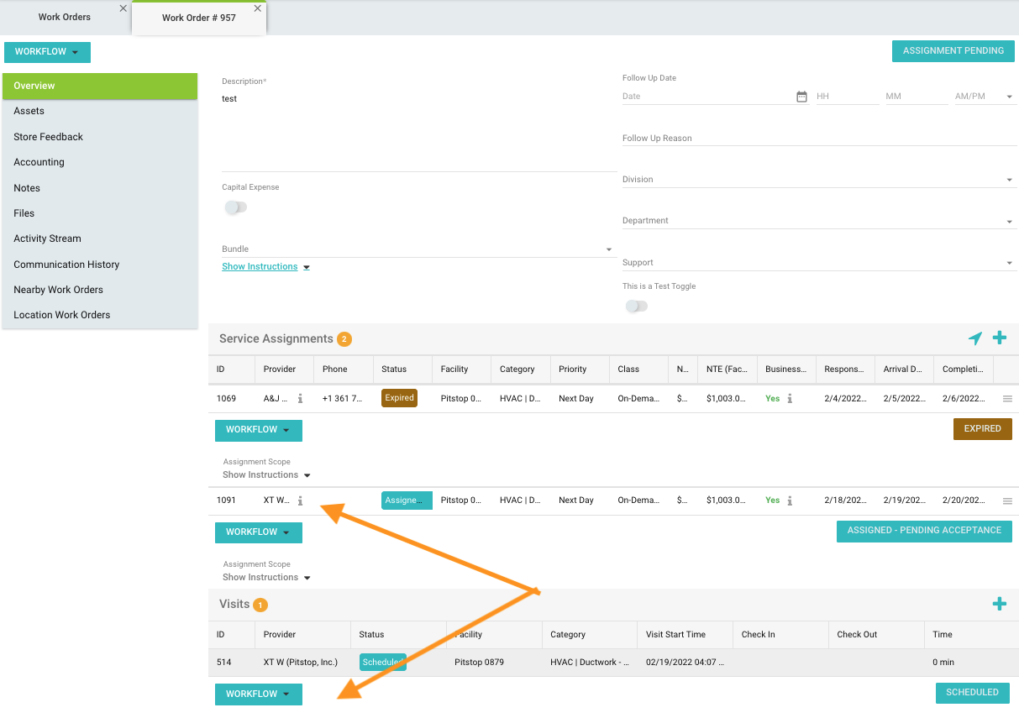Open row menu icon for assignment 1091
1019x718 pixels.
click(x=1007, y=501)
